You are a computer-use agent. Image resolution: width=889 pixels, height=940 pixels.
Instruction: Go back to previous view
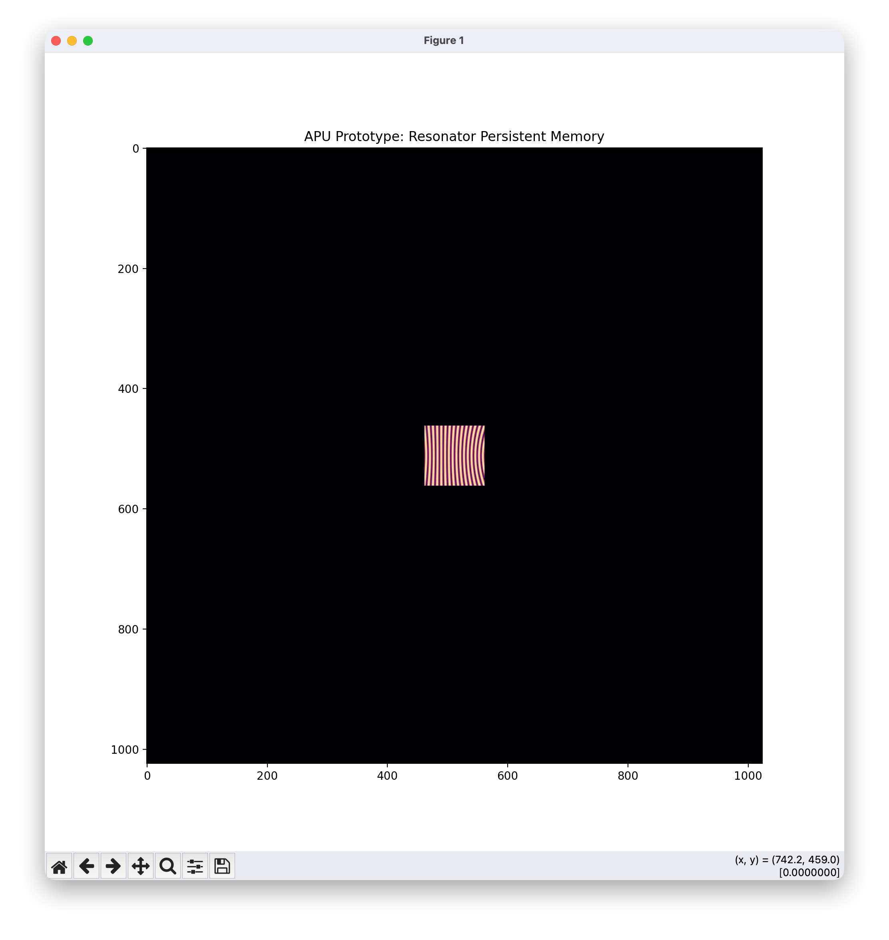coord(86,866)
